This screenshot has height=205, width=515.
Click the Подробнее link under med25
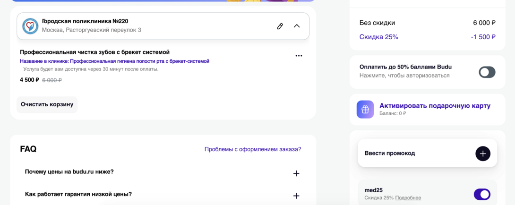point(408,198)
